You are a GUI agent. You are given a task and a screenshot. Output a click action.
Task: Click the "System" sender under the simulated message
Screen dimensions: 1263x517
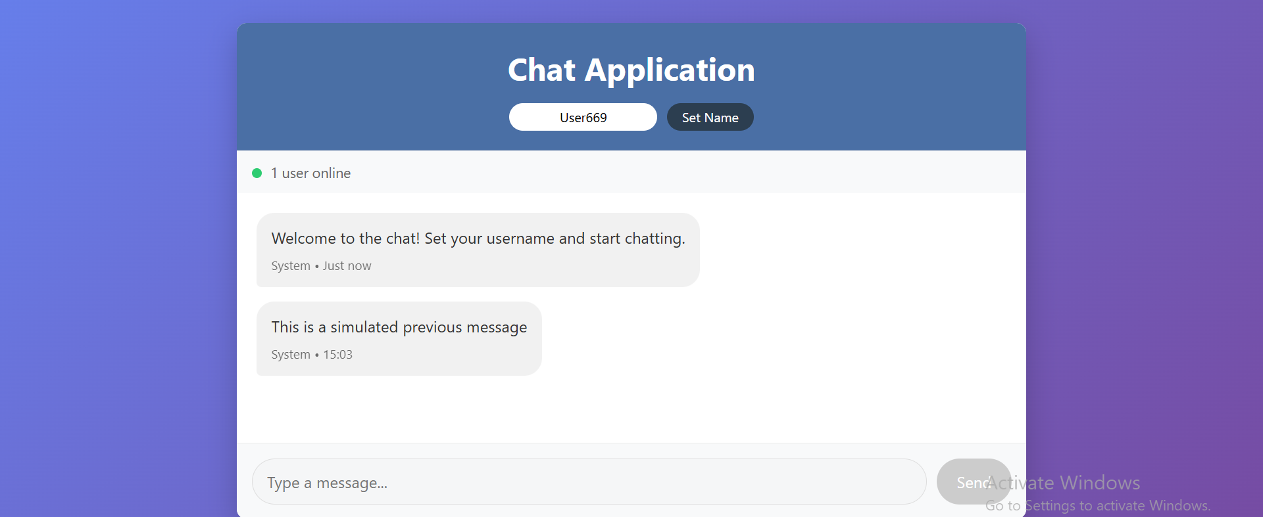(x=291, y=355)
